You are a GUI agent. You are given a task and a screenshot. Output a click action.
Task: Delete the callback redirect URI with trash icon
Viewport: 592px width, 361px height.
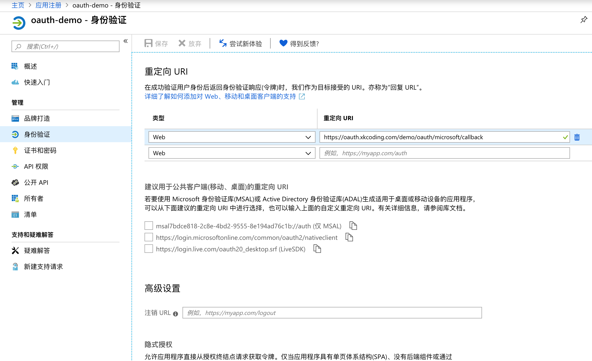[577, 137]
